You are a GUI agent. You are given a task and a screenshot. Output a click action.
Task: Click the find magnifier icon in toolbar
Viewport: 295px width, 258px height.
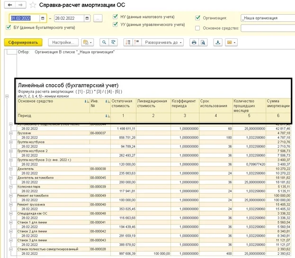pyautogui.click(x=105, y=42)
